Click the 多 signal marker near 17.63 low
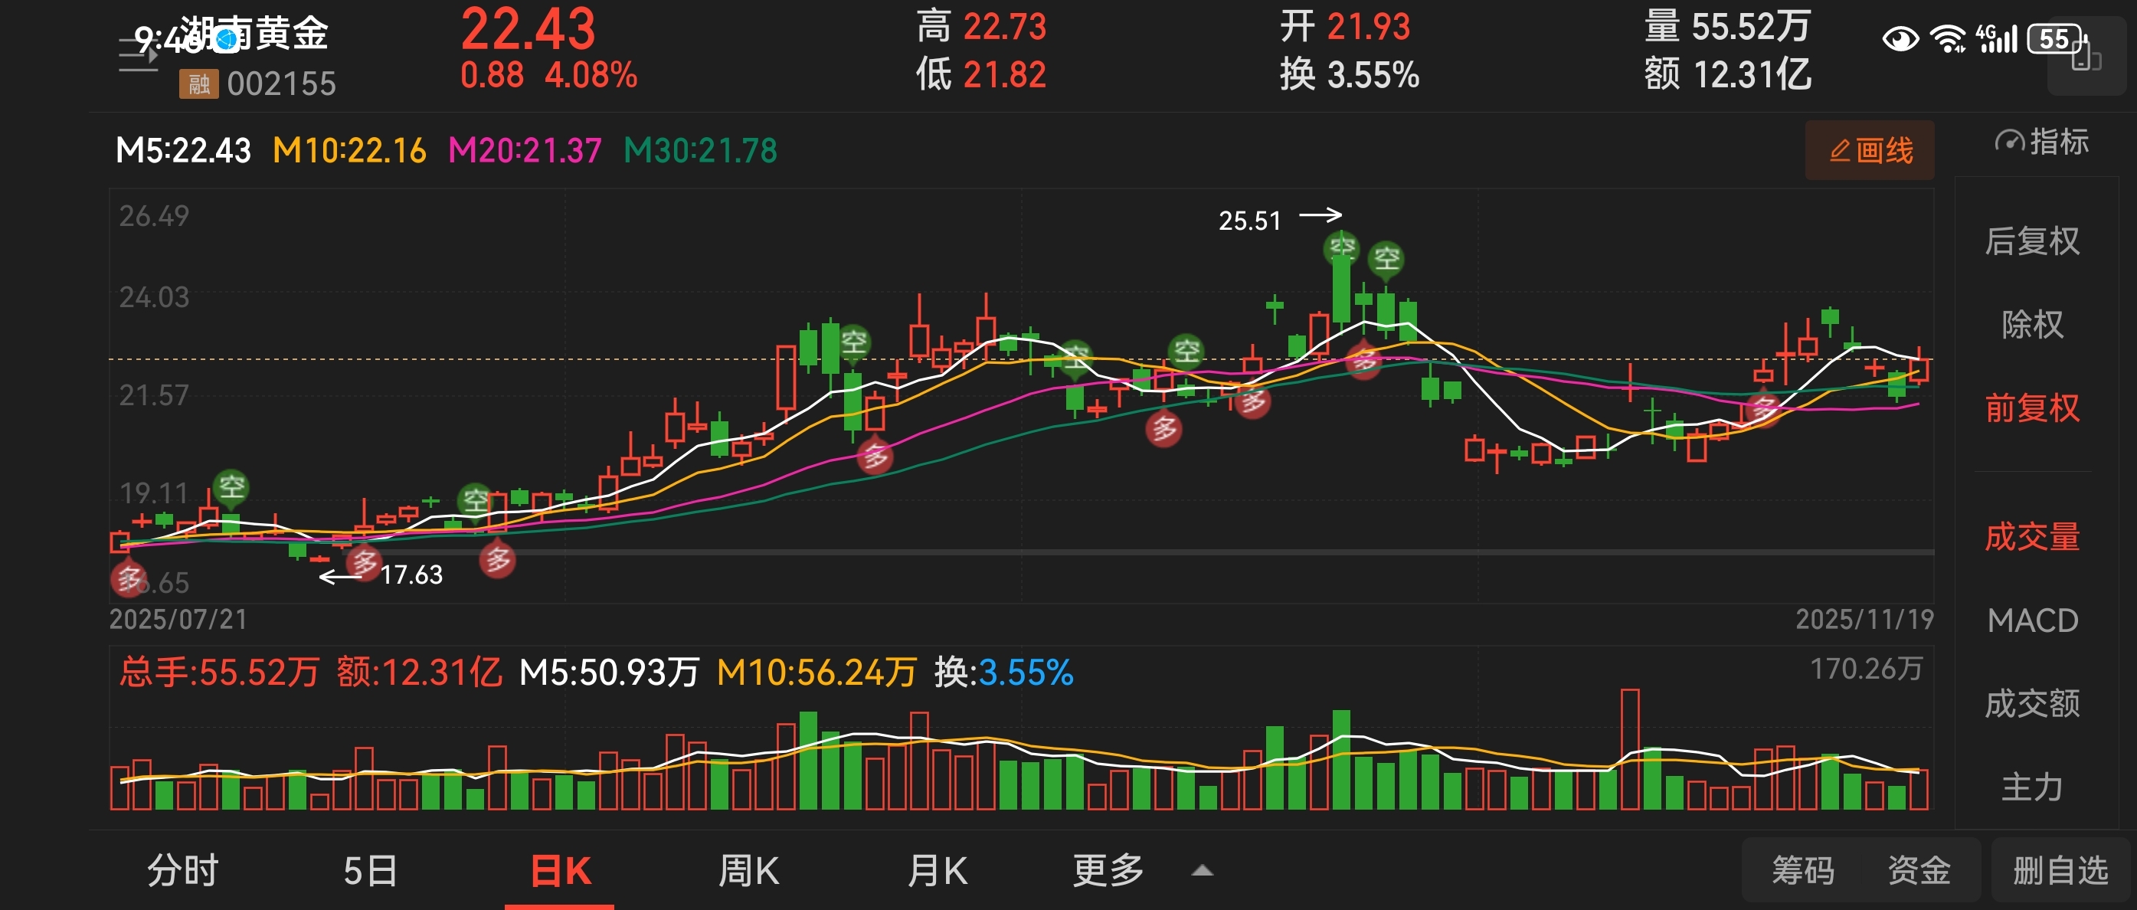 coord(363,562)
